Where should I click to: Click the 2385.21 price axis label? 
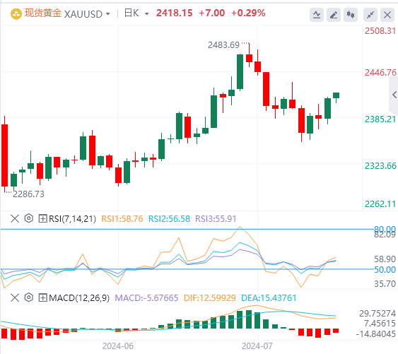tap(380, 119)
